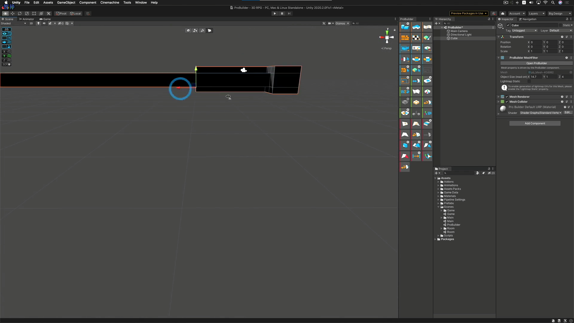Select the Move tool in the toolbar
Image resolution: width=574 pixels, height=323 pixels.
[x=13, y=13]
